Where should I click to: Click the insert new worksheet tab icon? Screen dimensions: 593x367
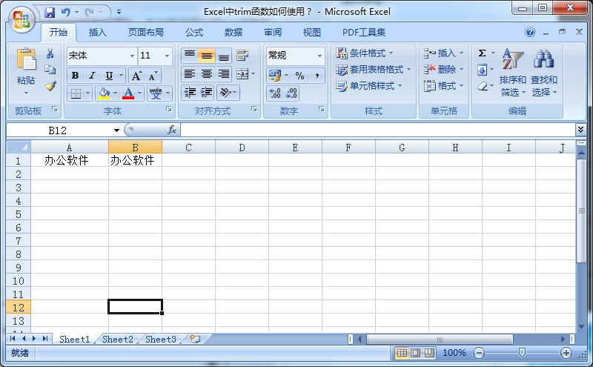195,339
